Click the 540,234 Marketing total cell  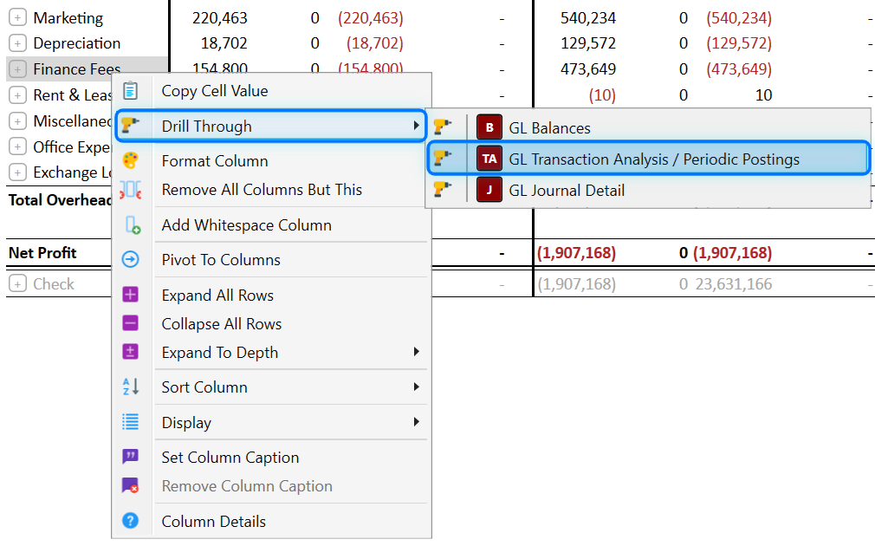(x=588, y=18)
